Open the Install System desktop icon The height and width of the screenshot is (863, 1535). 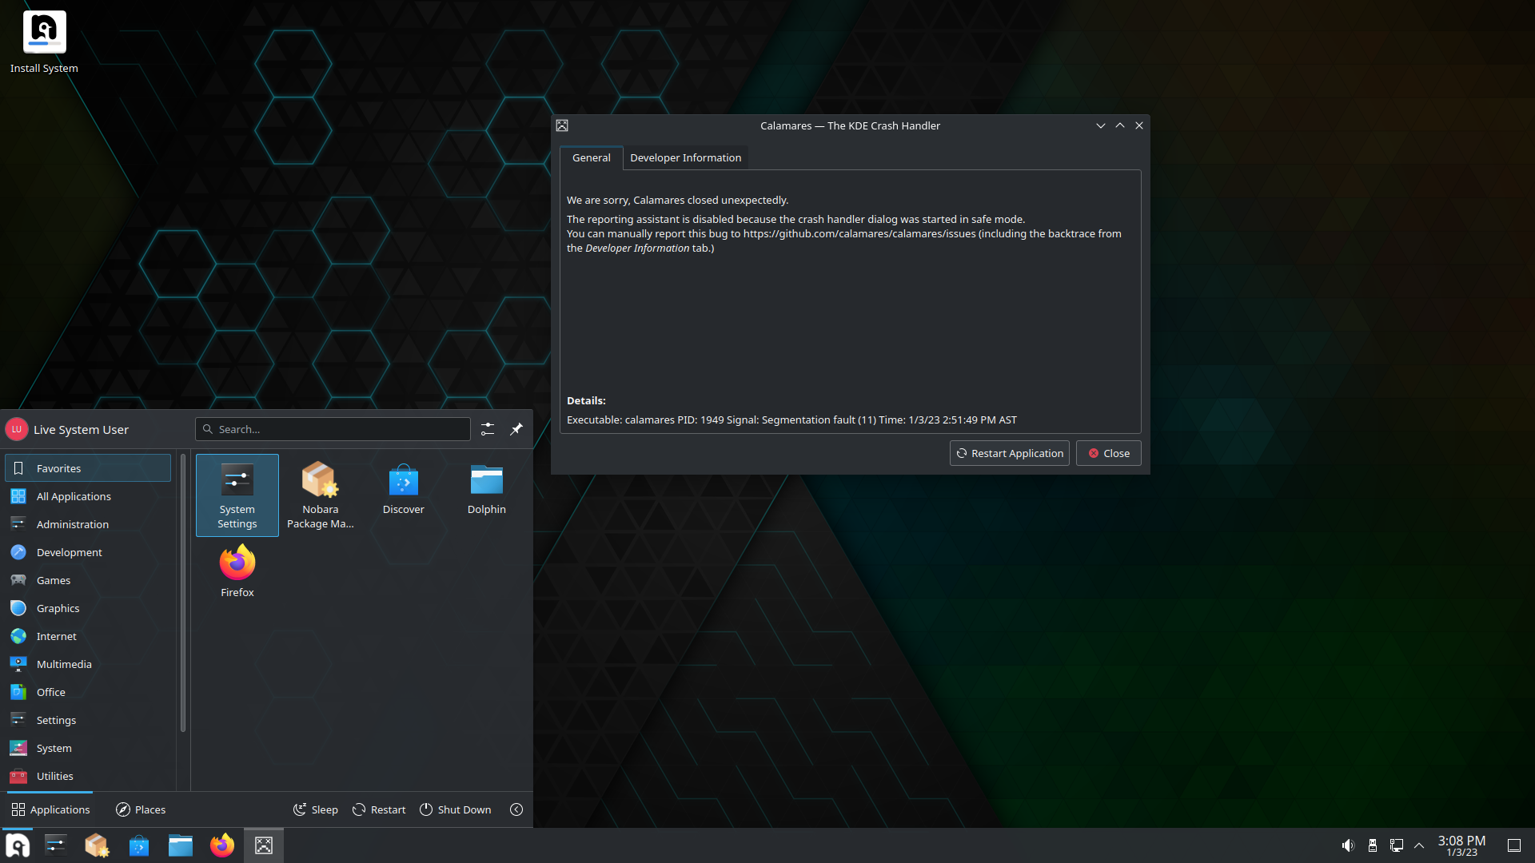[44, 42]
